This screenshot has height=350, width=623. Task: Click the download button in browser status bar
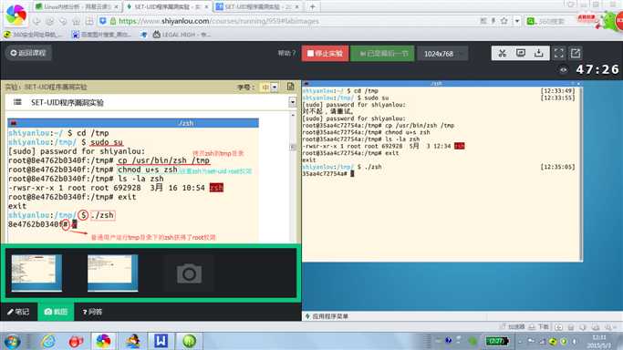click(539, 327)
